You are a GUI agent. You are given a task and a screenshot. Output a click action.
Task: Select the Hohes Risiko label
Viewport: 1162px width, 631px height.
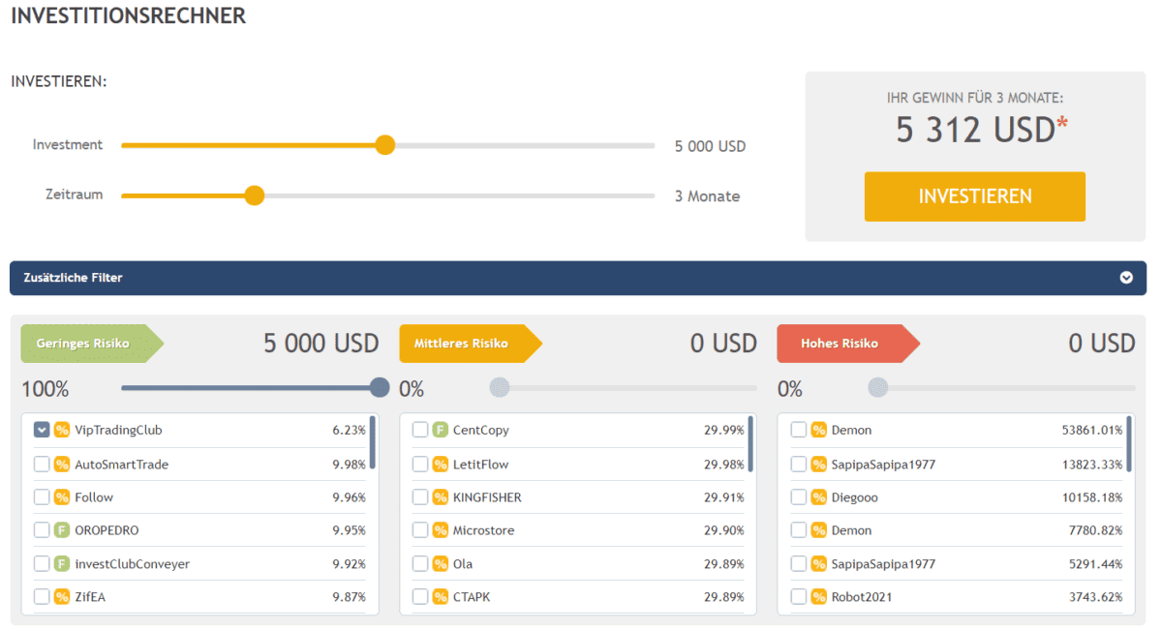839,344
